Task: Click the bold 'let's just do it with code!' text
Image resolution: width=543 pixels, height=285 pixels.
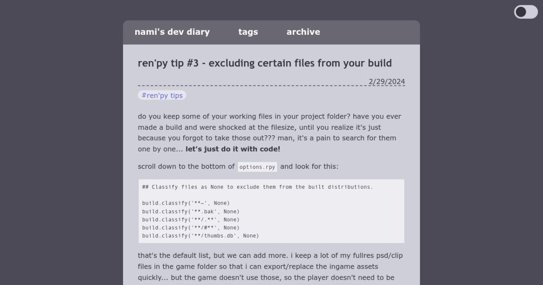Action: 233,149
